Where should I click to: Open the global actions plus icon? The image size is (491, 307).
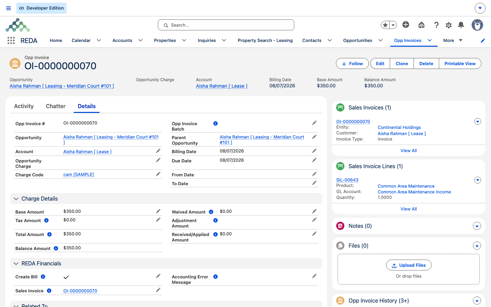(x=406, y=25)
